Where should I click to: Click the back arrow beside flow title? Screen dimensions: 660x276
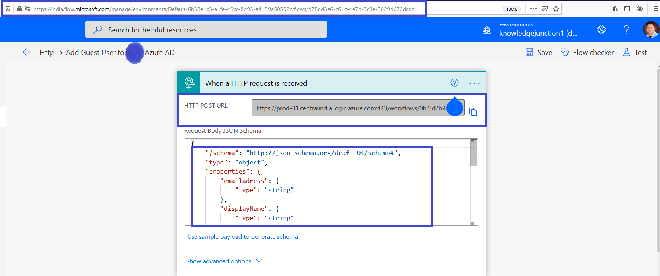27,52
